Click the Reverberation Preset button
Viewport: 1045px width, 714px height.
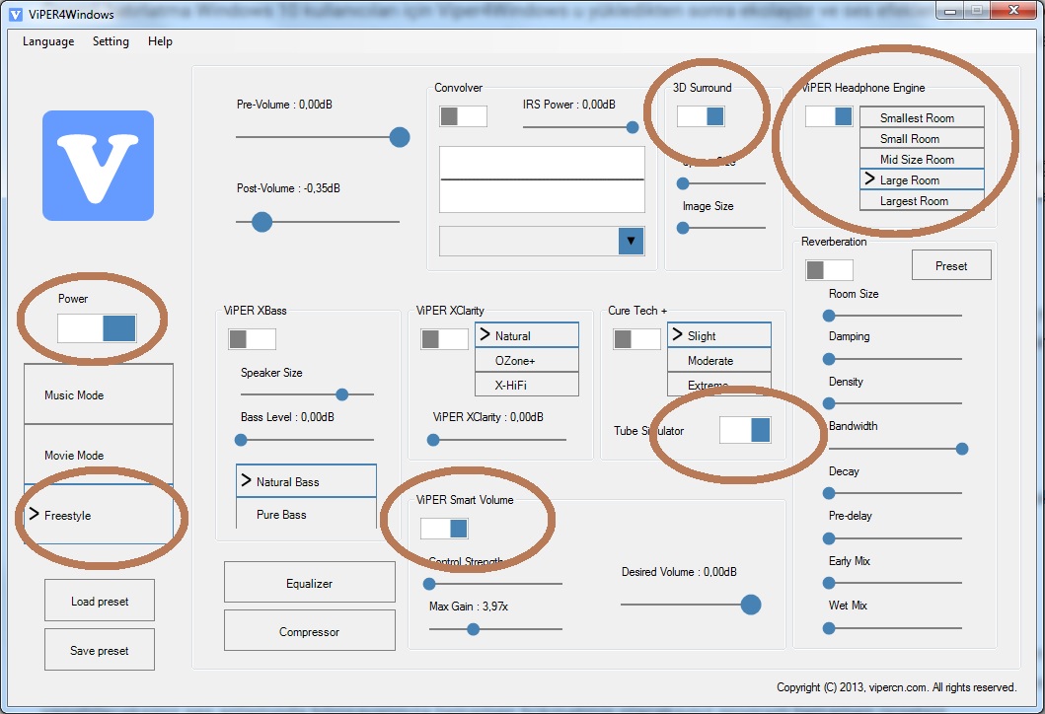click(x=951, y=265)
